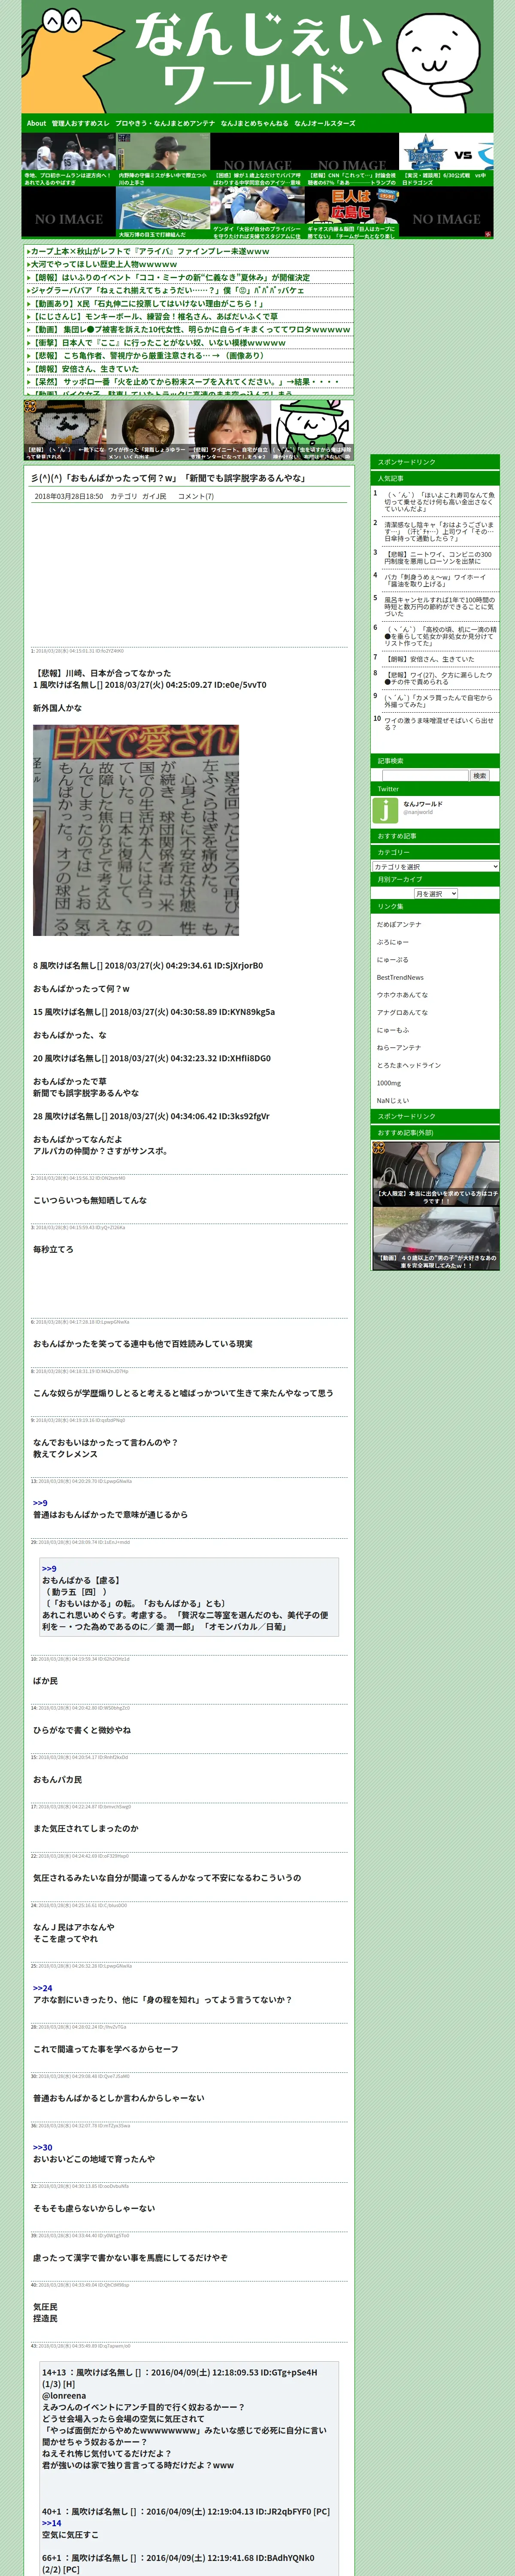This screenshot has height=2576, width=515.
Task: Open popular article 1 about 寿司
Action: [x=440, y=501]
